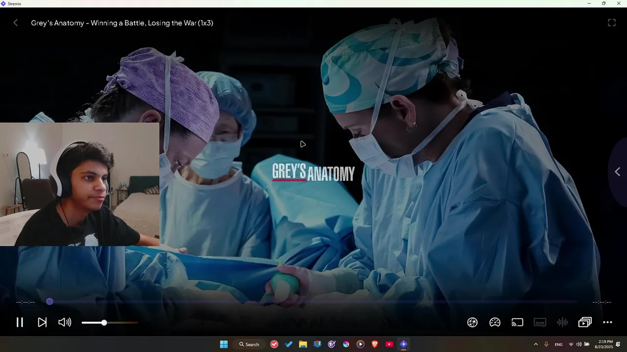Open the side drawer chevron on right edge
Viewport: 627px width, 352px height.
(617, 172)
